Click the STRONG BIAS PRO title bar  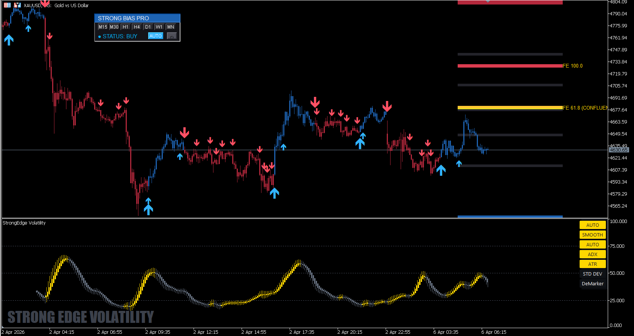tap(137, 18)
